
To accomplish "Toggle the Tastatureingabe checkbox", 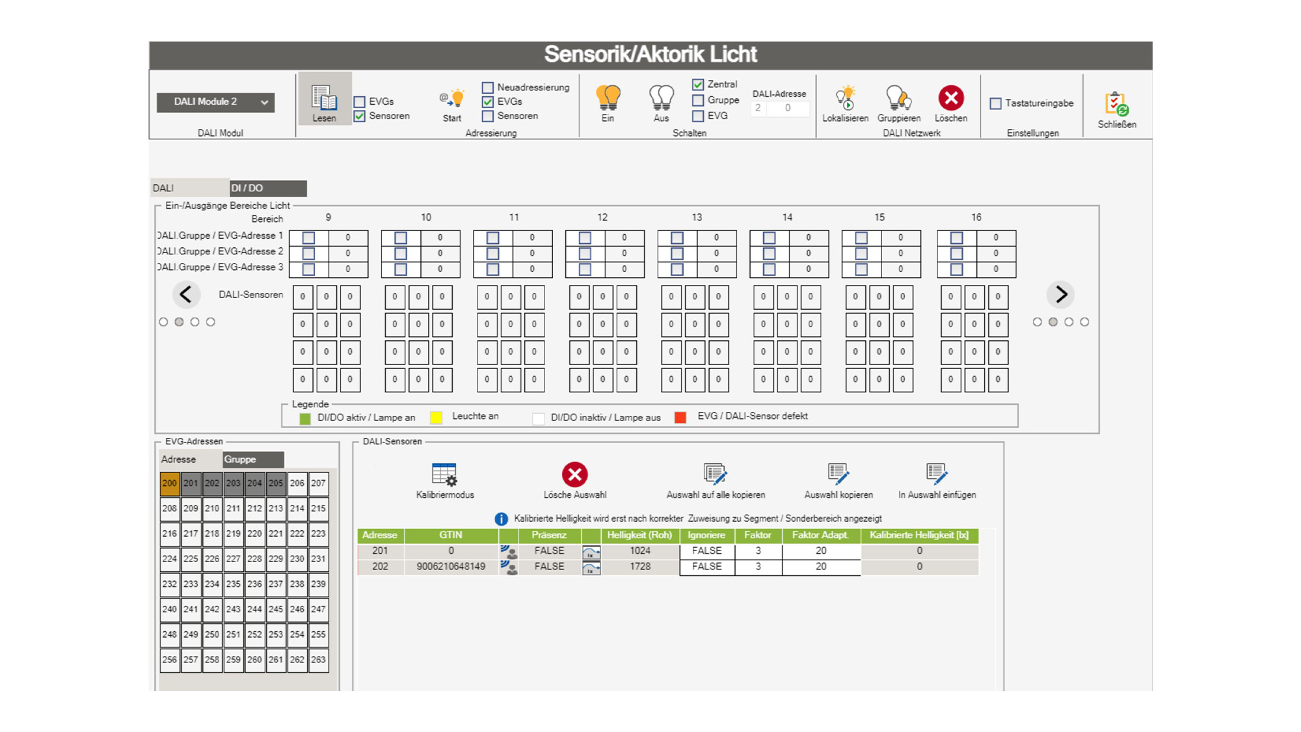I will (995, 103).
